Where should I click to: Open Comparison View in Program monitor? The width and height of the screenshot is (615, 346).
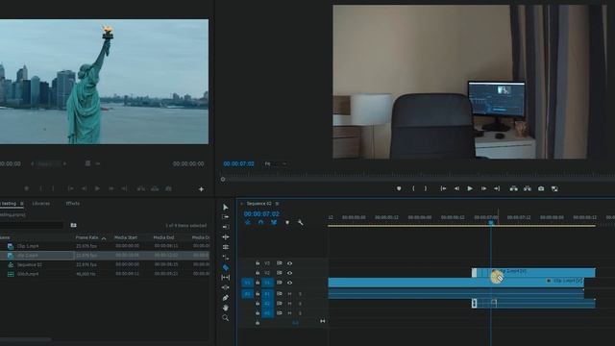click(x=554, y=188)
